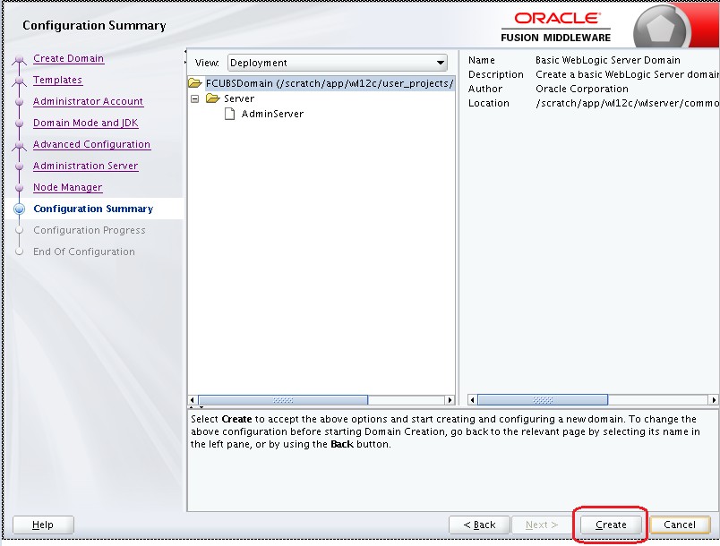Select AdminServer in deployment tree
720x546 pixels.
pos(272,114)
